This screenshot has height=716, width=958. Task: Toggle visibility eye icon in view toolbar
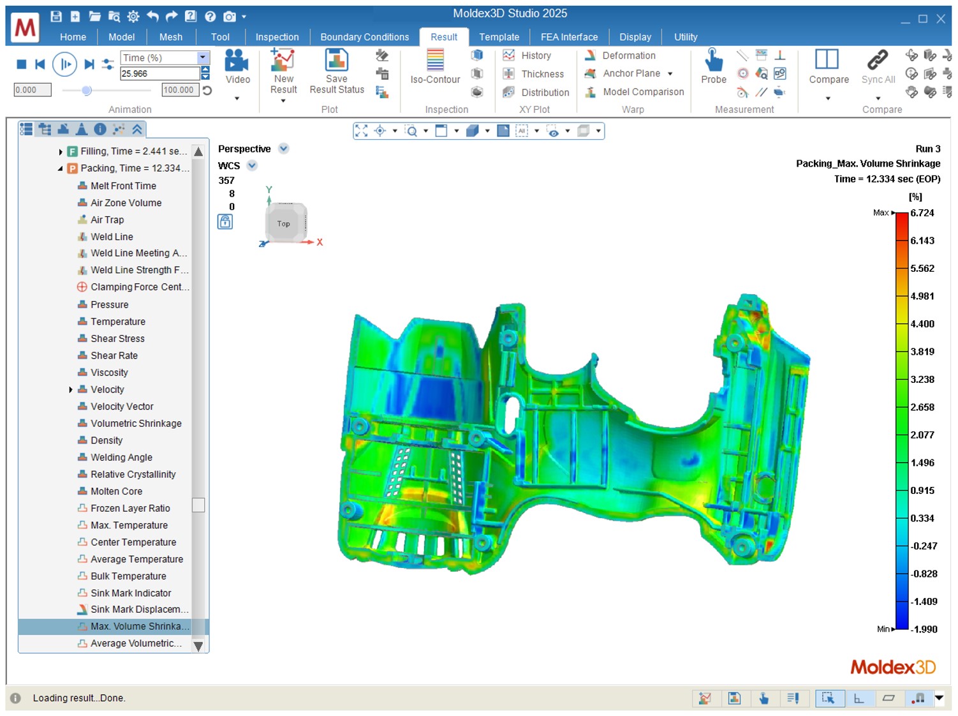click(x=553, y=131)
